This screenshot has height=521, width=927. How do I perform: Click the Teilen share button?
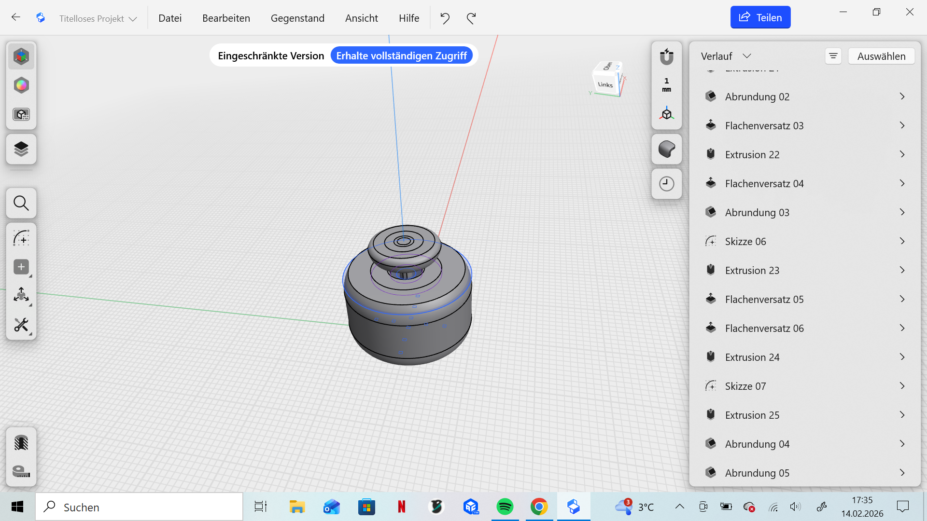click(760, 17)
